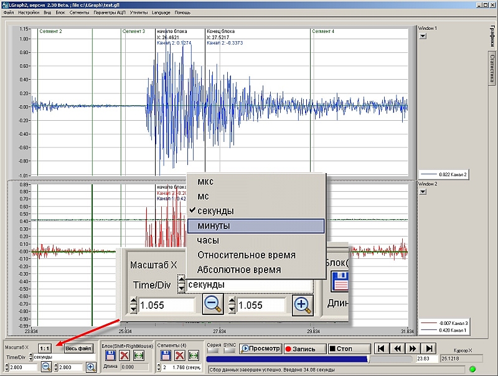Click the Просмотр button

click(x=260, y=349)
